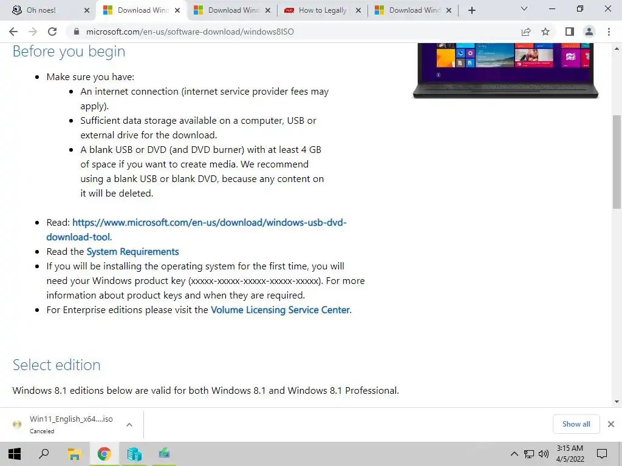The height and width of the screenshot is (466, 622).
Task: Click the forward navigation arrow
Action: point(33,32)
